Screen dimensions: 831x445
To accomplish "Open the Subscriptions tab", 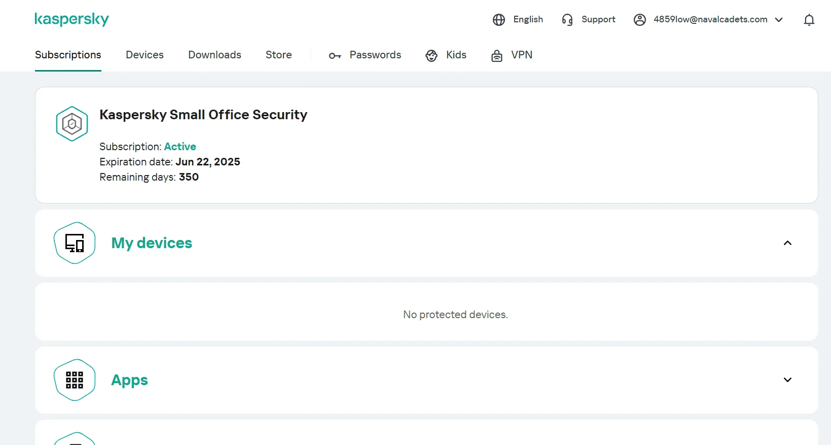I will [x=68, y=55].
